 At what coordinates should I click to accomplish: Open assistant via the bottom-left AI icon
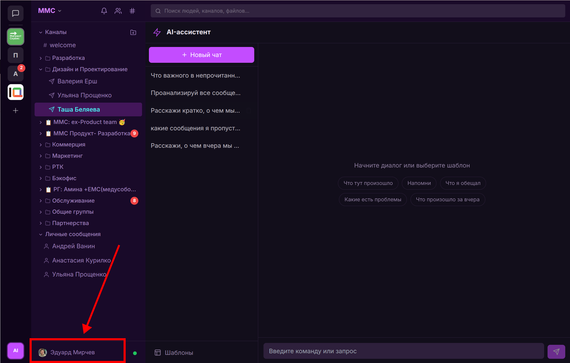(15, 351)
